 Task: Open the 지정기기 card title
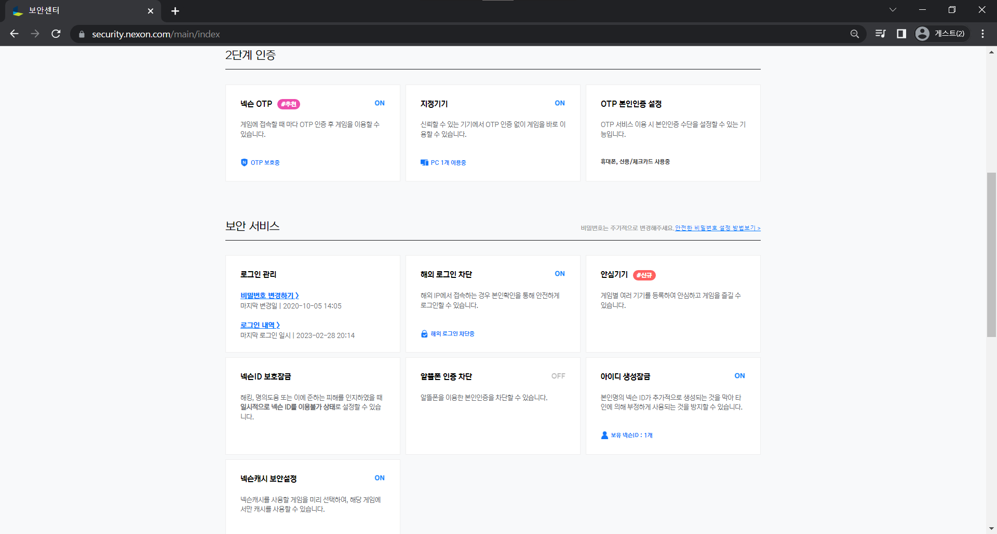[x=434, y=104]
